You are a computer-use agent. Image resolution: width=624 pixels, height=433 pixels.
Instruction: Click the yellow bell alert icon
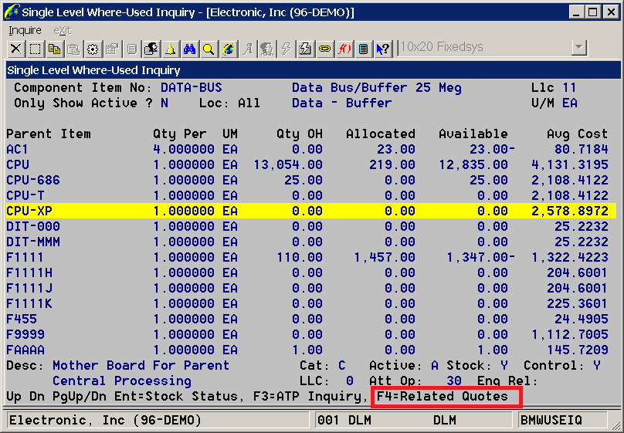(171, 49)
